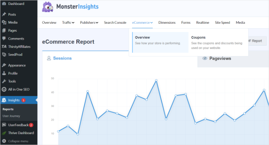Select Coupons in eCommerce dropdown
The image size is (269, 145).
217,42
